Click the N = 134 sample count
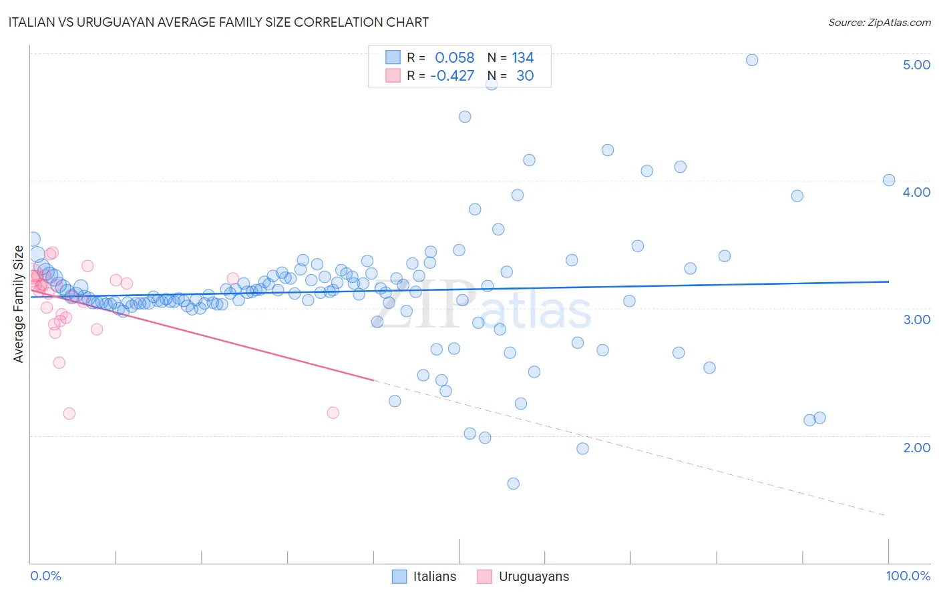Image resolution: width=939 pixels, height=595 pixels. [x=510, y=57]
